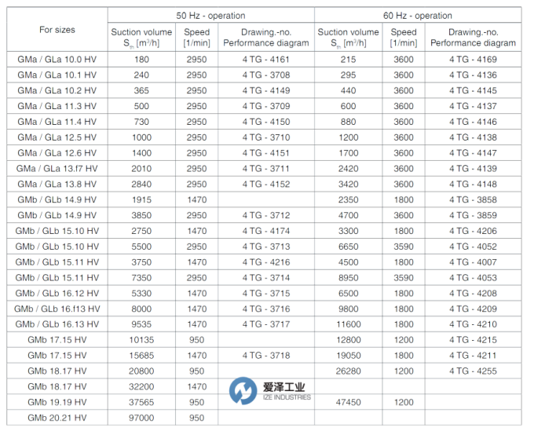This screenshot has height=435, width=534.
Task: Click the suction volume value 26280
Action: pyautogui.click(x=348, y=371)
